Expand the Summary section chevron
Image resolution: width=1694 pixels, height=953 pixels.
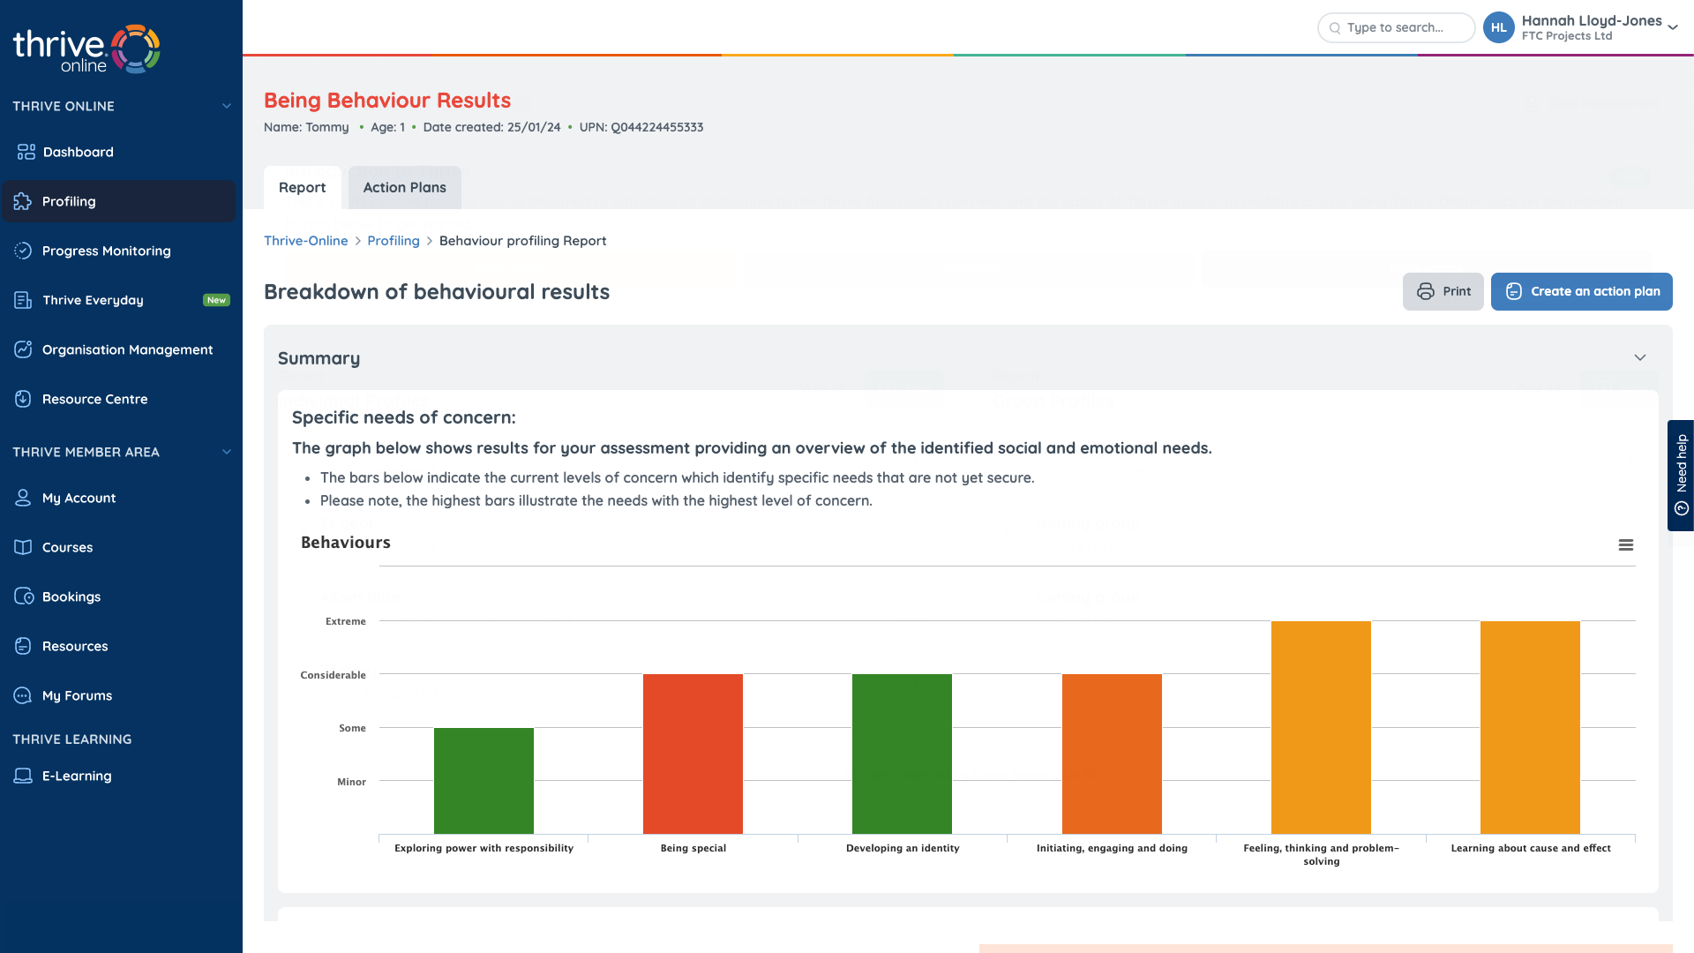[1639, 357]
